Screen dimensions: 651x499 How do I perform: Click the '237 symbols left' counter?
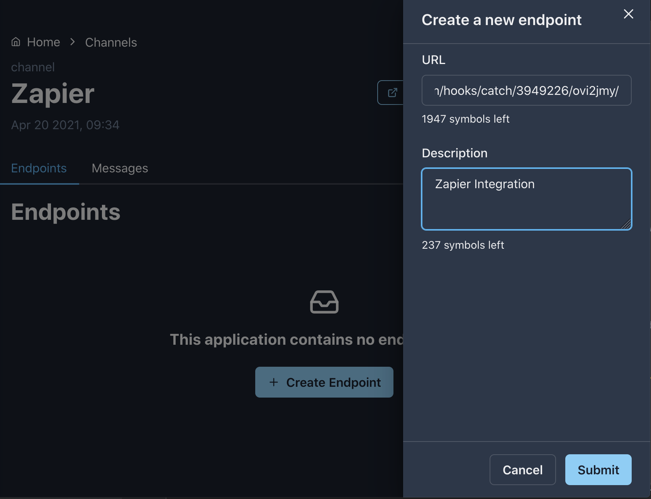[463, 245]
